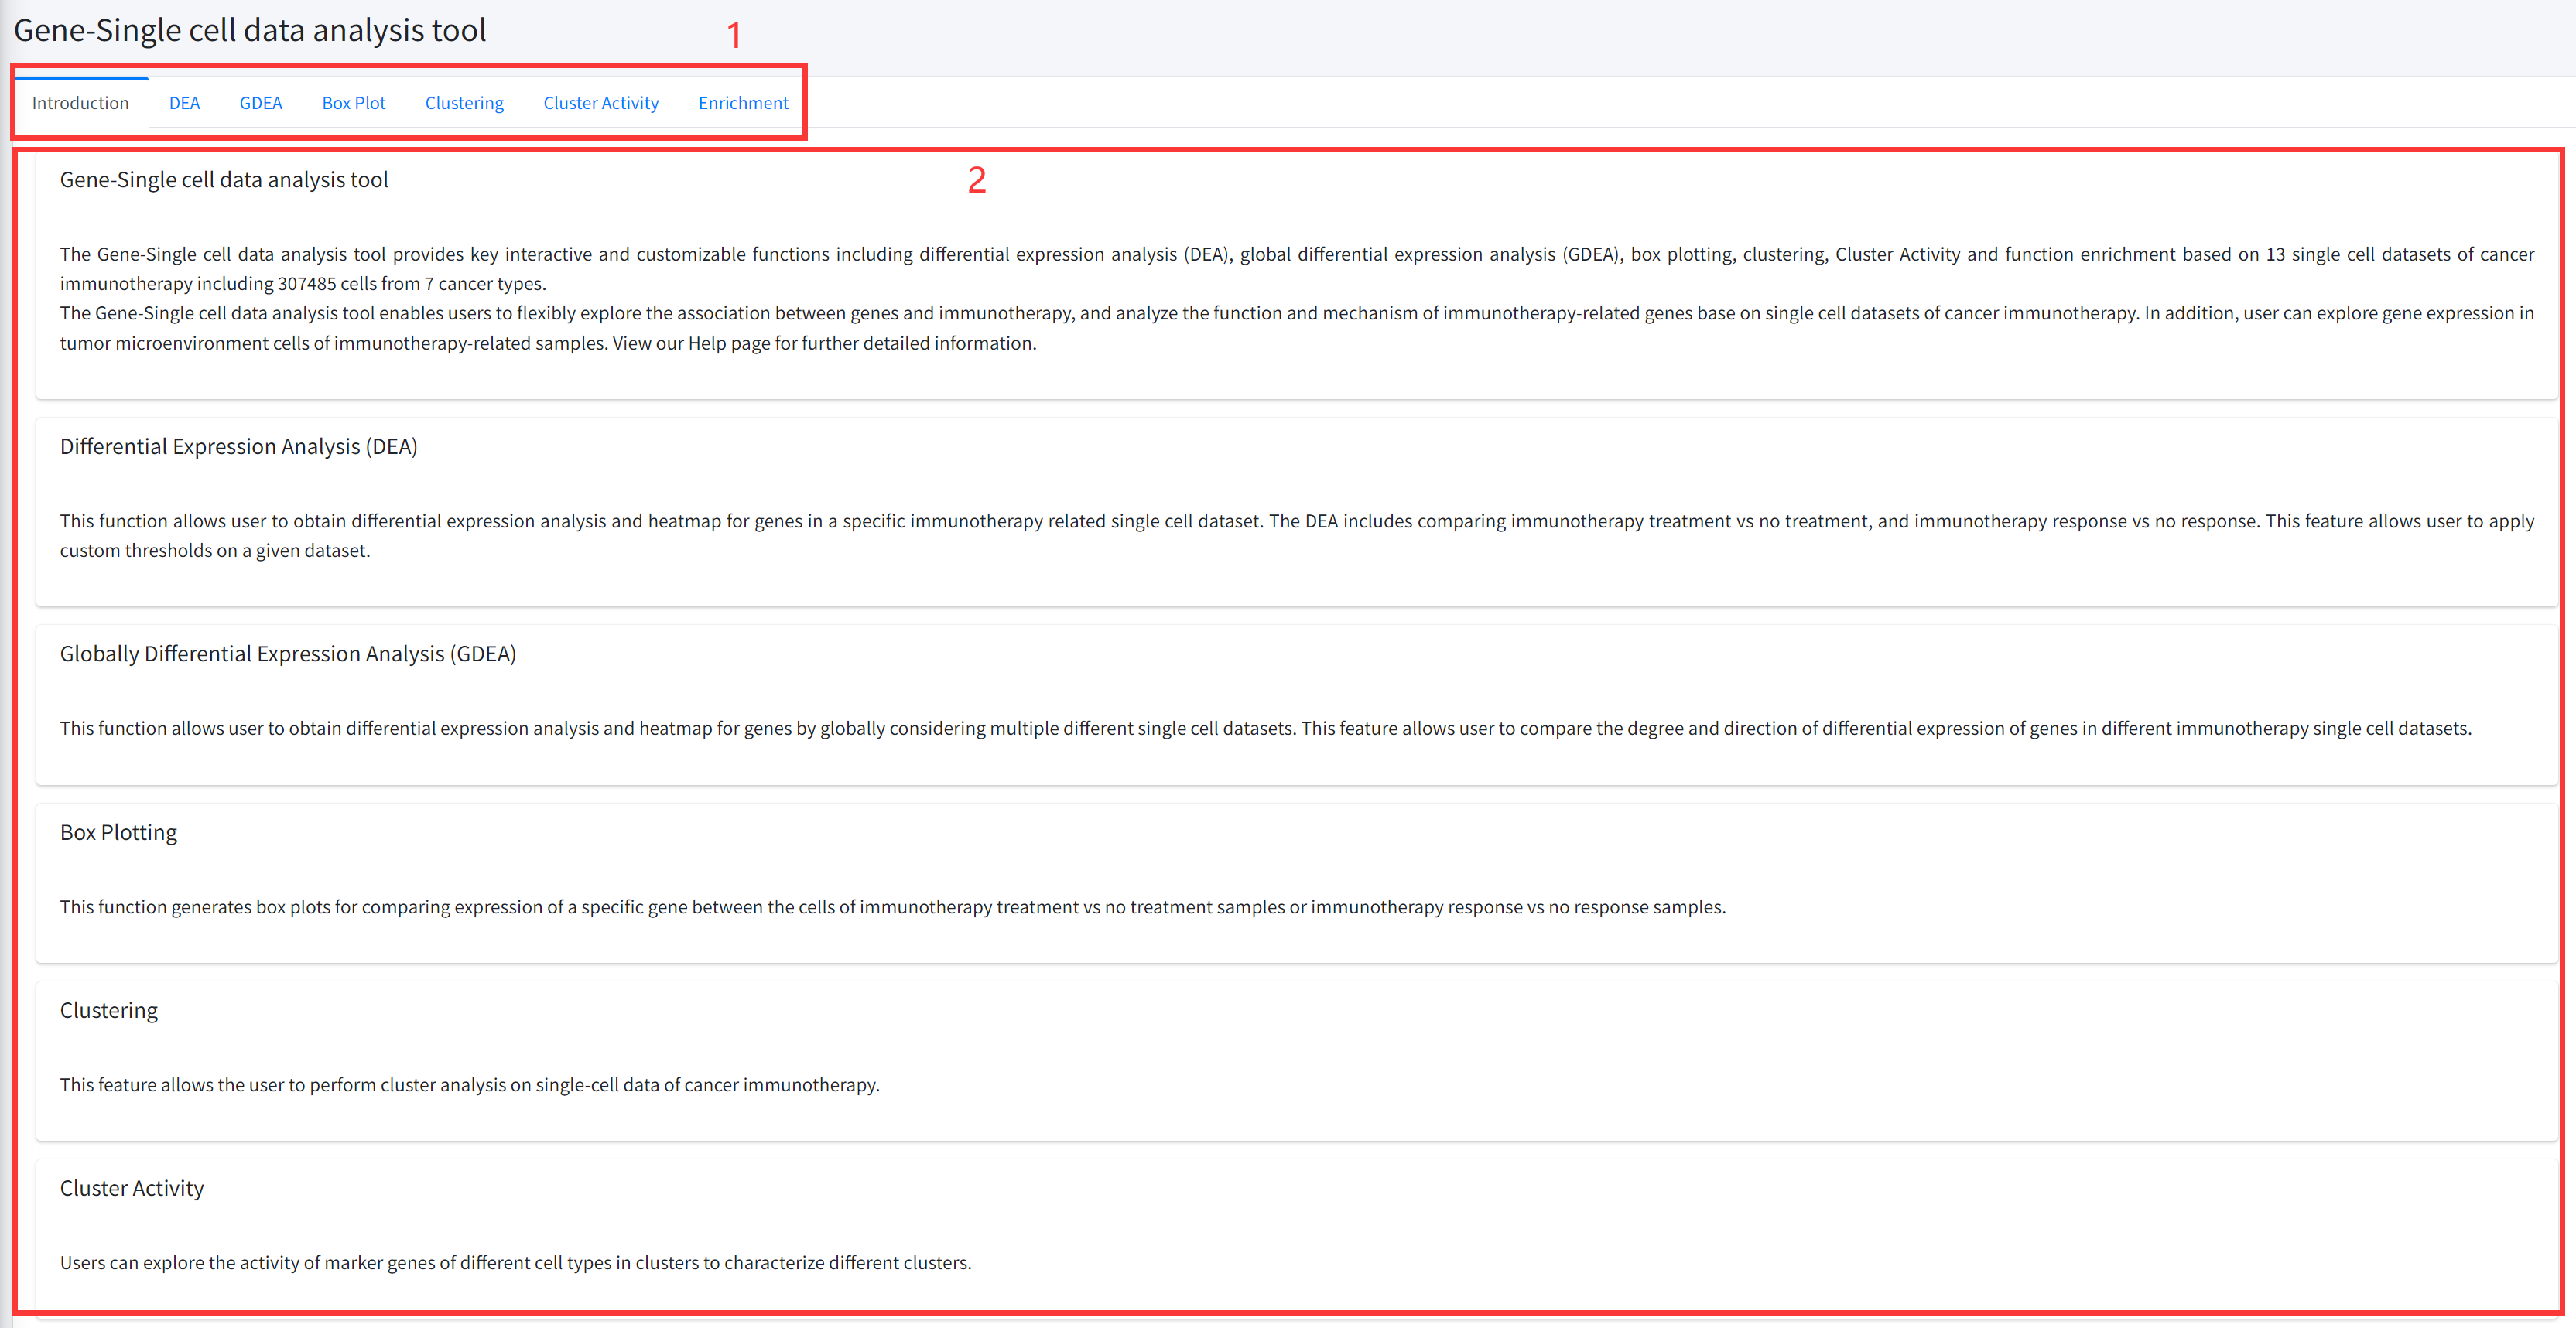Click the Clustering section heading
Screen dimensions: 2576x1328
tap(109, 1010)
